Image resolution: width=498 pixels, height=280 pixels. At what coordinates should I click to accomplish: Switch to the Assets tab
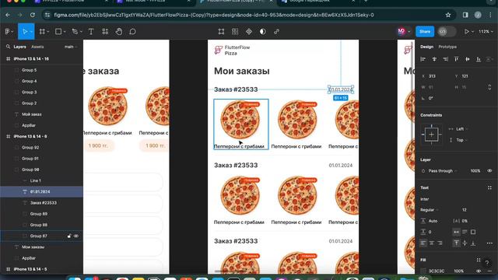[x=37, y=47]
